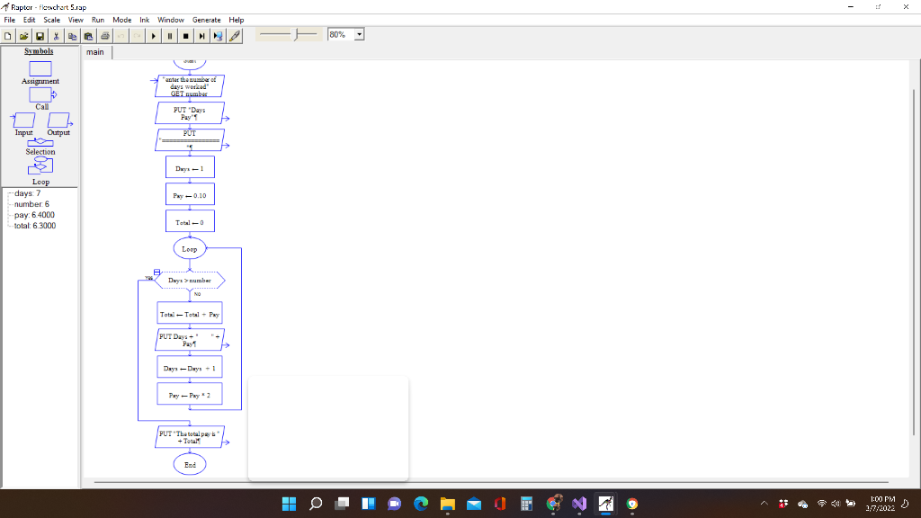Click the Save toolbar button
The image size is (921, 518).
click(39, 36)
